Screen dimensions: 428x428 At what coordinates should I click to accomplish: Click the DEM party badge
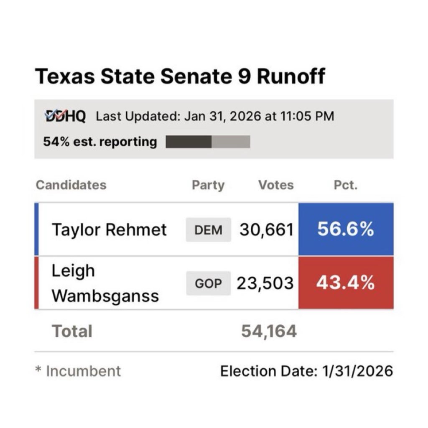pos(208,229)
